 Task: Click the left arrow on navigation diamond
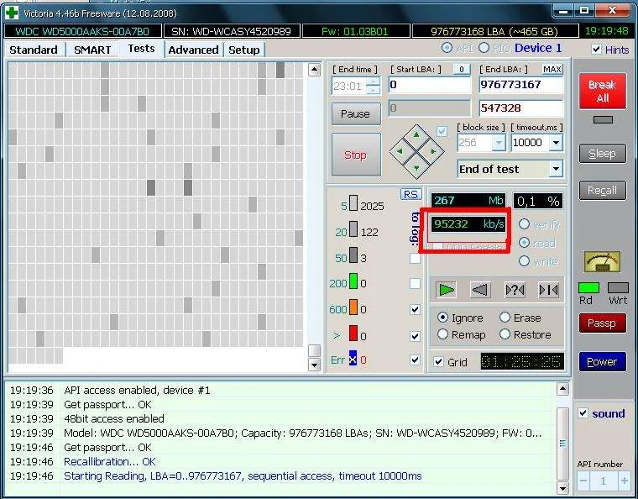point(400,151)
